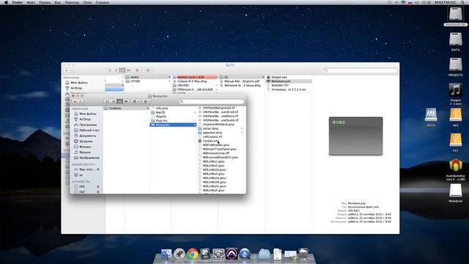Open Spotlight search in menu bar
Image resolution: width=469 pixels, height=264 pixels.
(462, 2)
